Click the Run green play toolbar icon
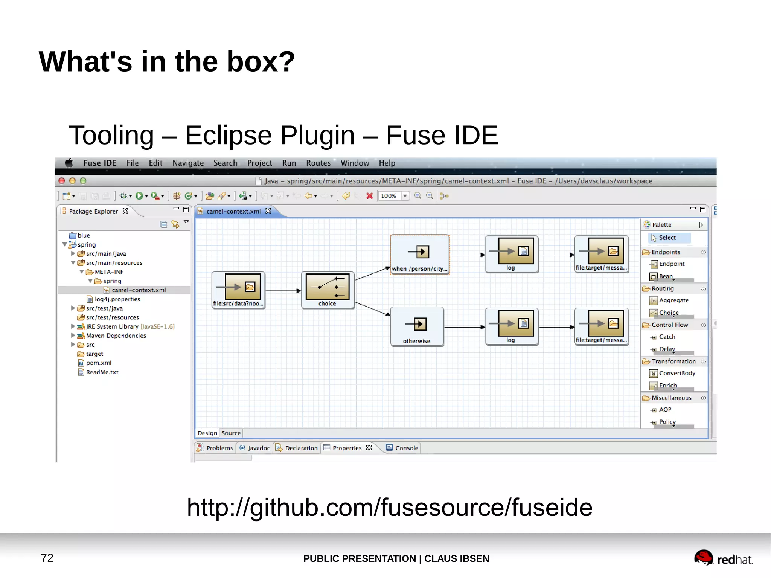771x578 pixels. (x=139, y=196)
